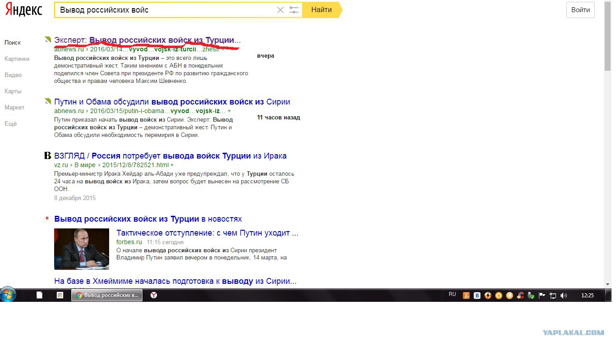The image size is (616, 346).
Task: Open the blank document taskbar icon
Action: click(x=40, y=296)
